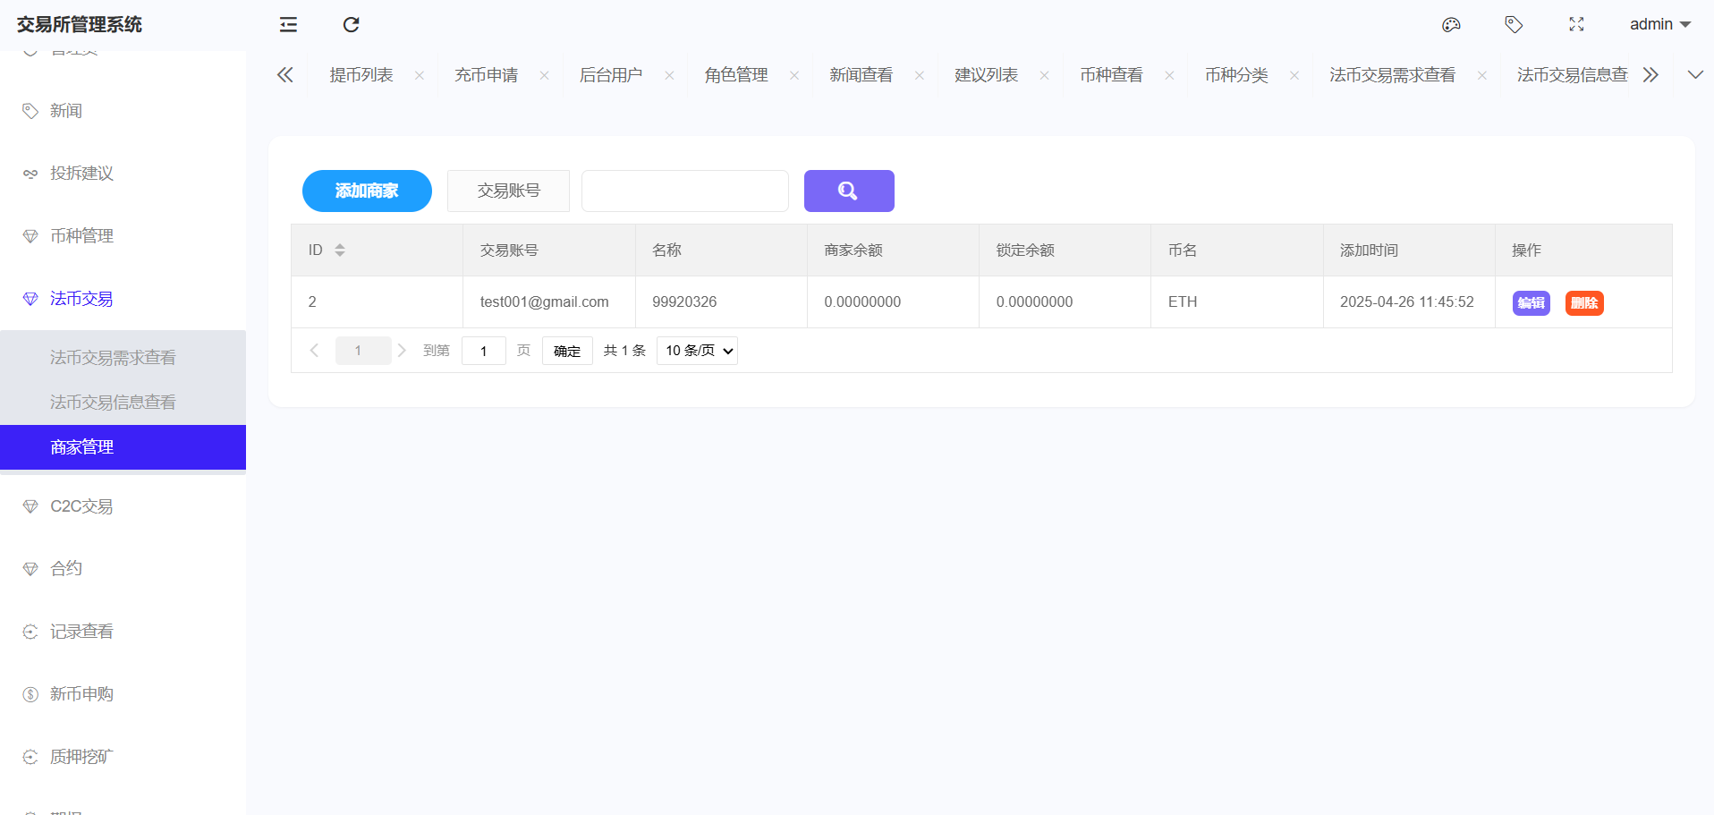The height and width of the screenshot is (815, 1714).
Task: Click the tag icon in header
Action: (1514, 24)
